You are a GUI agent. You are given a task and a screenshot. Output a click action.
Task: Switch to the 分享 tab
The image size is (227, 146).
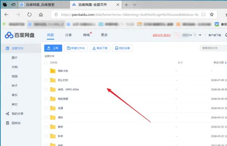coord(68,35)
